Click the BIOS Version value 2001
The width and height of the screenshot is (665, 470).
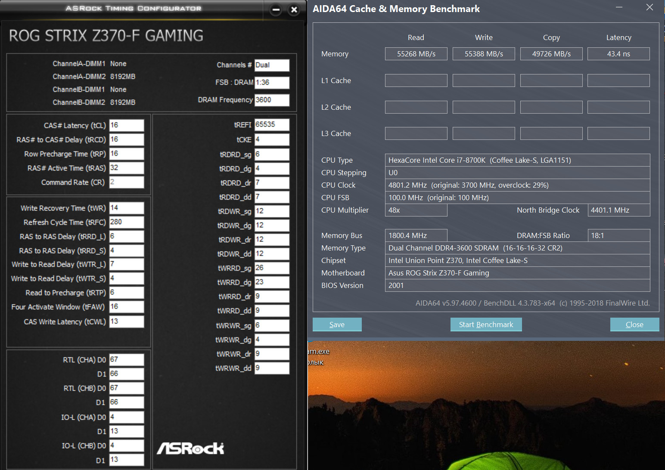(517, 285)
